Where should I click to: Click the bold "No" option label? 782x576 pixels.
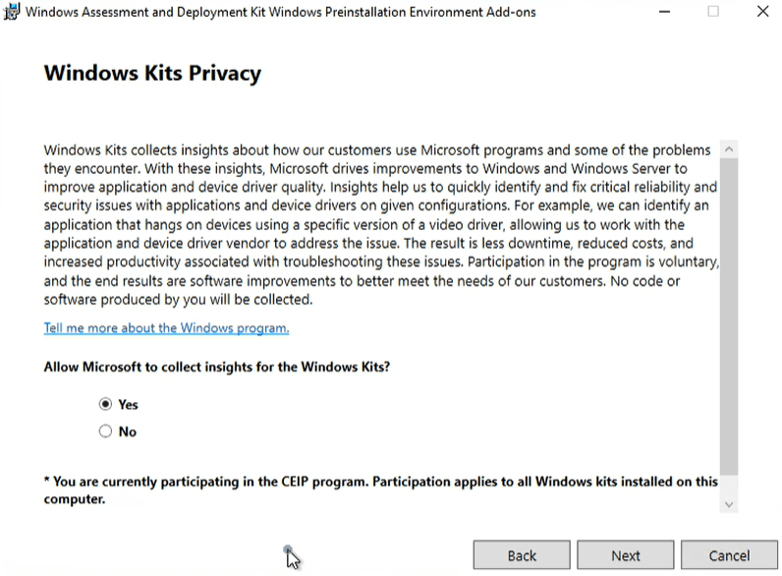128,432
